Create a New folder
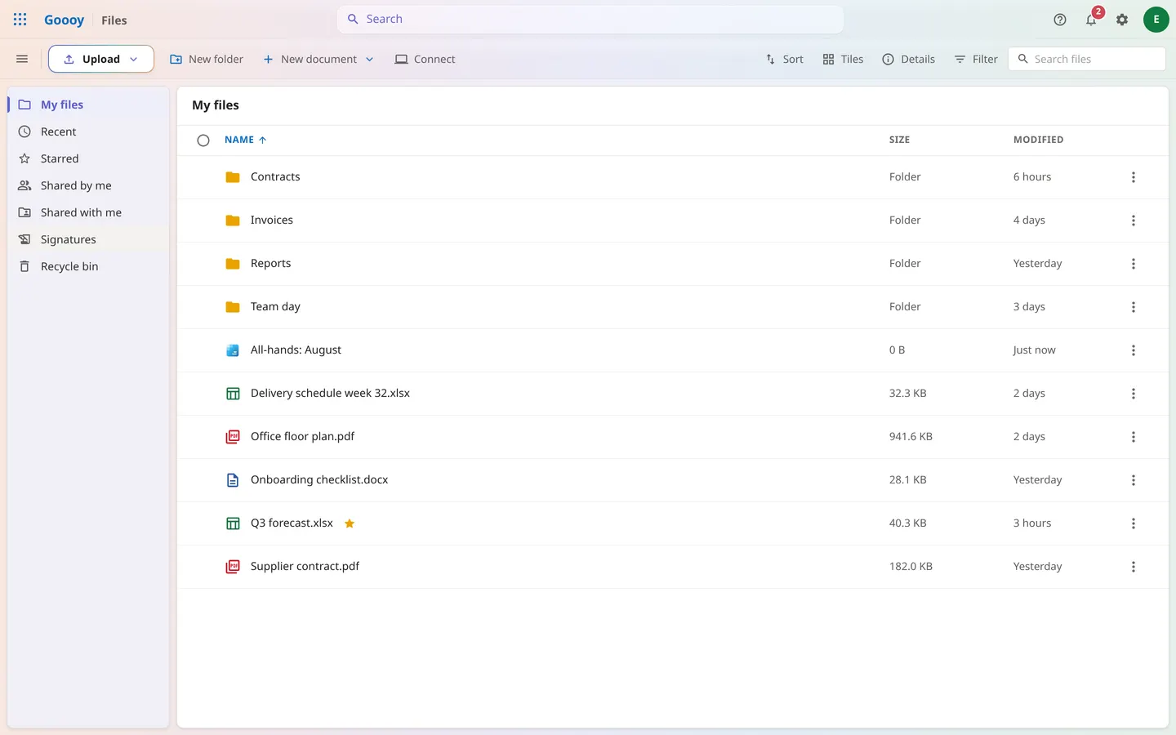 click(207, 59)
